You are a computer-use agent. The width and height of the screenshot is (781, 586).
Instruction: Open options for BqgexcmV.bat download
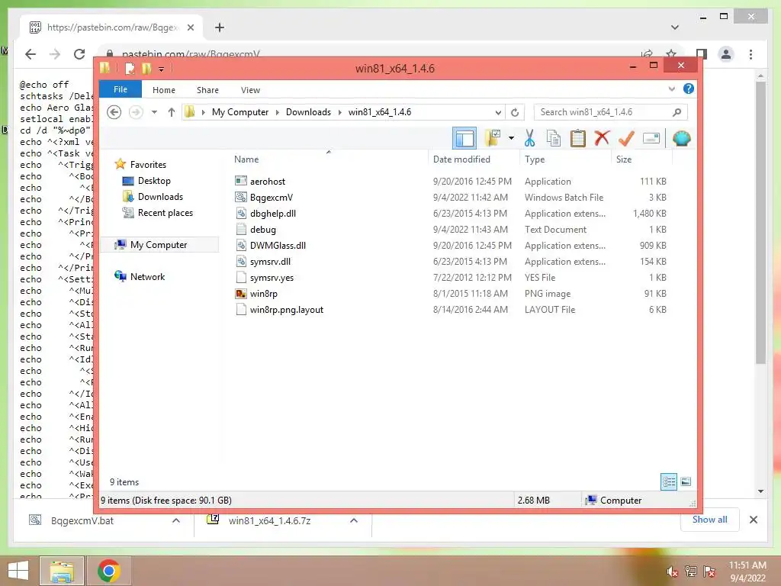(x=176, y=520)
